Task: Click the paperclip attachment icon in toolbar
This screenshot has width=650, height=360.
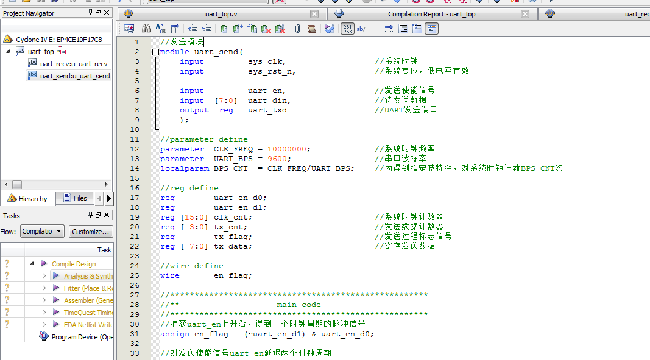Action: click(297, 29)
